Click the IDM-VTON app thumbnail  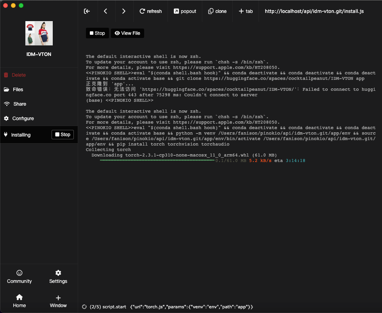point(39,33)
